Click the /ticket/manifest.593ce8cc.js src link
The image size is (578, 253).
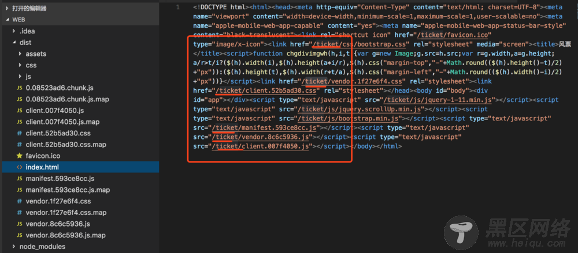coord(265,127)
